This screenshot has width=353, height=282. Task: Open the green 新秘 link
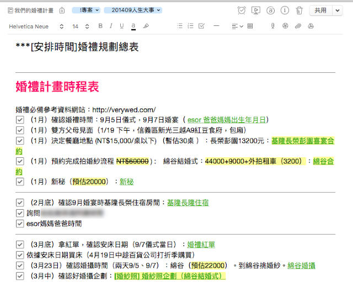pyautogui.click(x=126, y=182)
